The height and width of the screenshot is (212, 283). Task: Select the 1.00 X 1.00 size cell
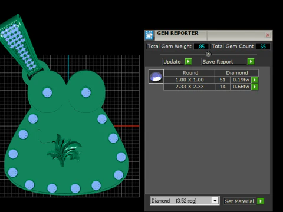coord(189,79)
